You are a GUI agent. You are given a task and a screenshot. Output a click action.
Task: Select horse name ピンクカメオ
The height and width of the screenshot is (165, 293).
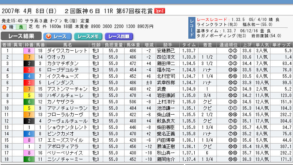(x=60, y=134)
